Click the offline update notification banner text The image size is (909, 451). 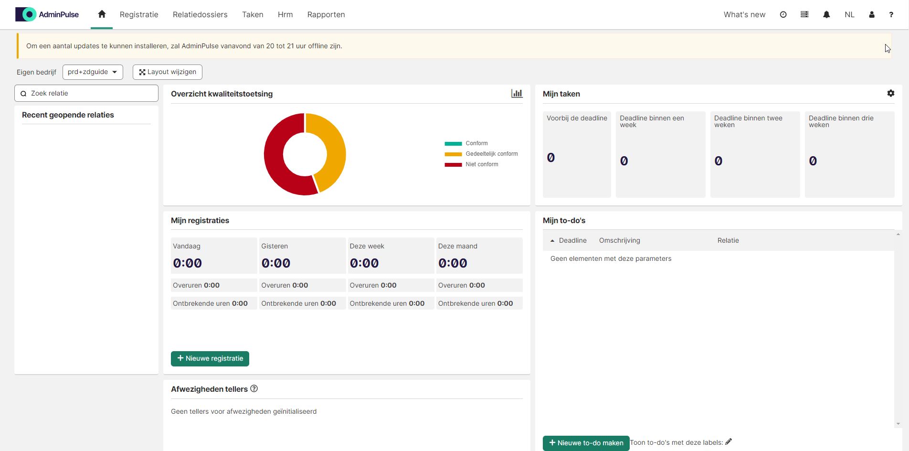click(184, 46)
